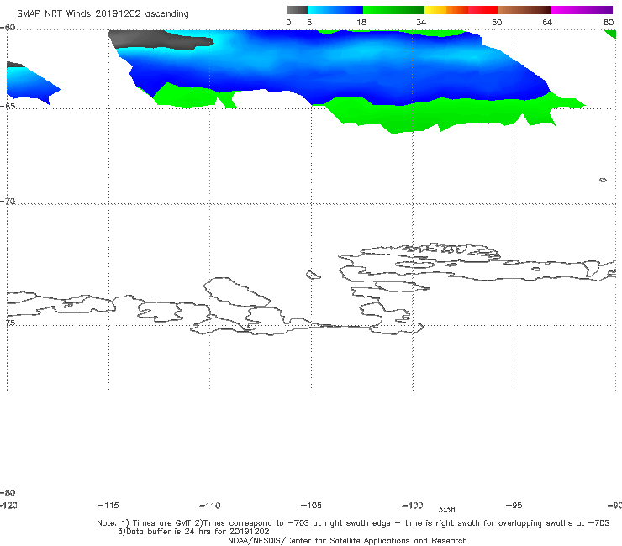Image resolution: width=622 pixels, height=546 pixels.
Task: Pick the magenta-purple segment of the color bar
Action: coord(582,10)
